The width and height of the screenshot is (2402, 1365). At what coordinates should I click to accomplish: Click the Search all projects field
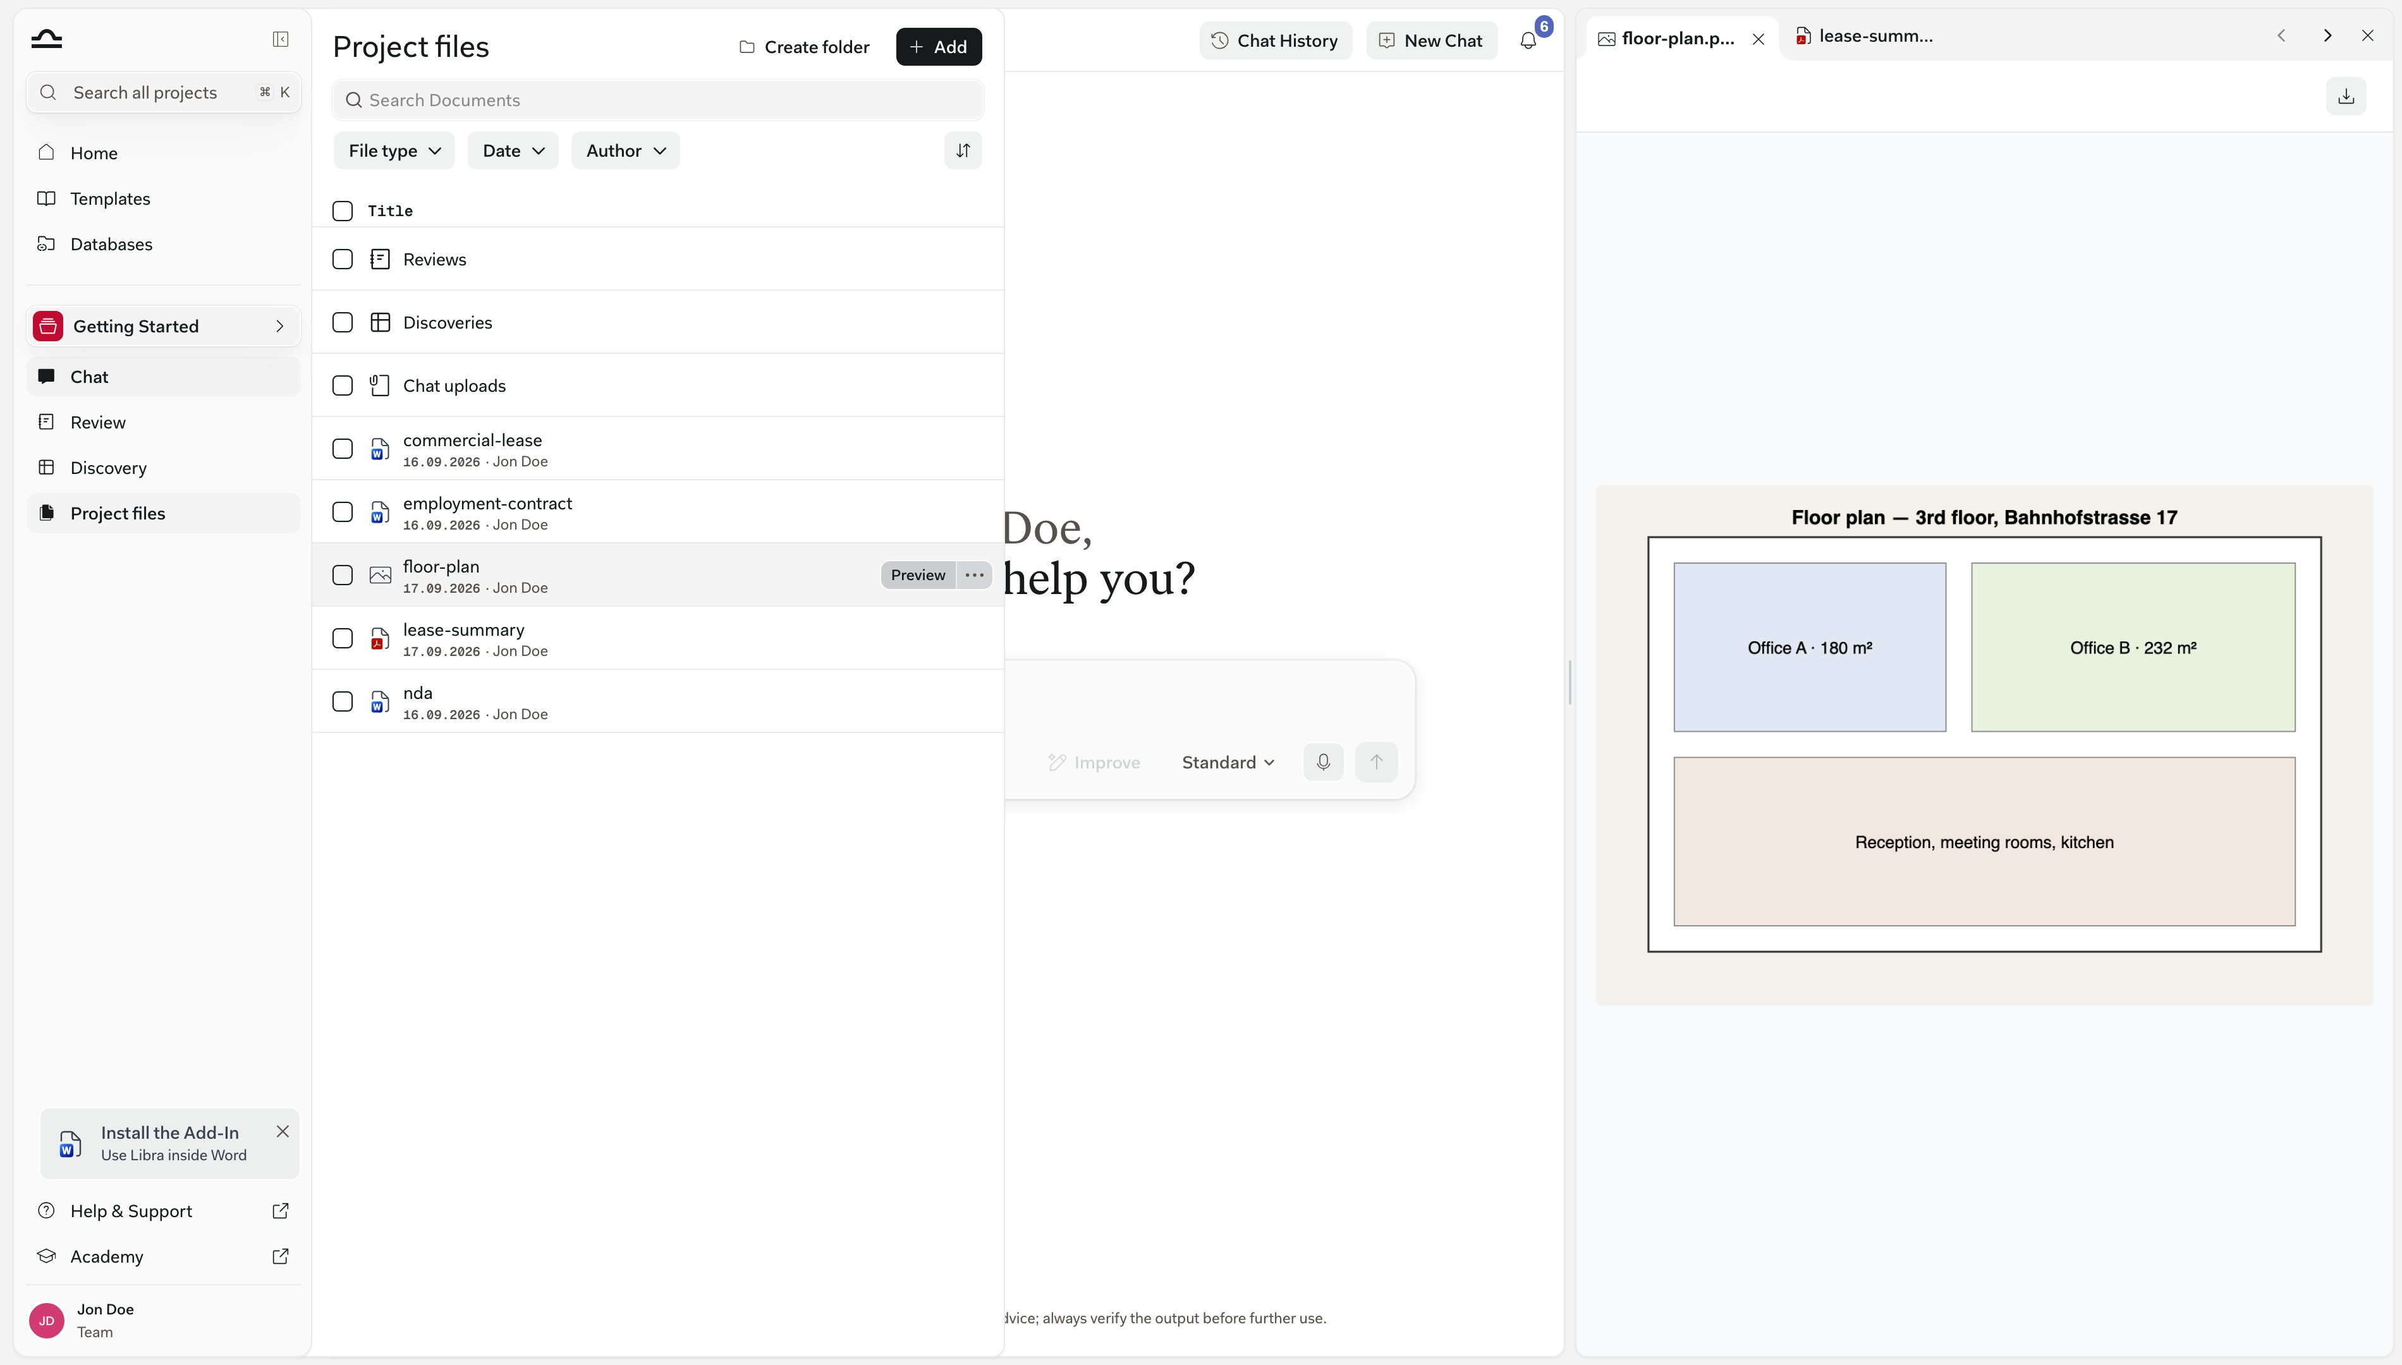pyautogui.click(x=163, y=92)
